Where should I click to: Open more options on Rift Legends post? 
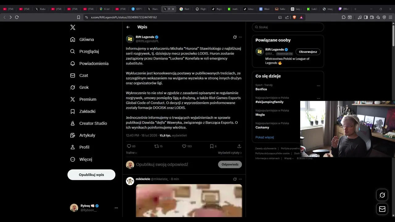click(x=240, y=37)
